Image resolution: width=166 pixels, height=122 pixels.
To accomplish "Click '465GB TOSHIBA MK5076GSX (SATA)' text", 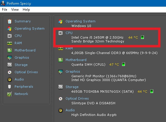I will tap(103, 92).
